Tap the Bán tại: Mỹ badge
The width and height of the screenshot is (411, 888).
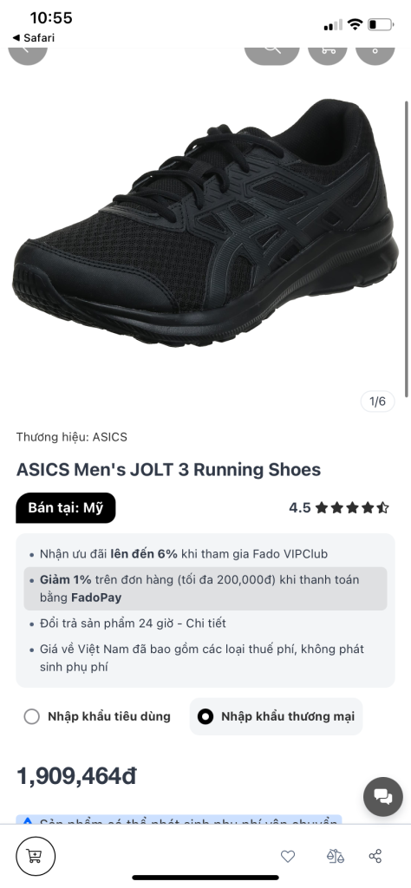coord(66,507)
